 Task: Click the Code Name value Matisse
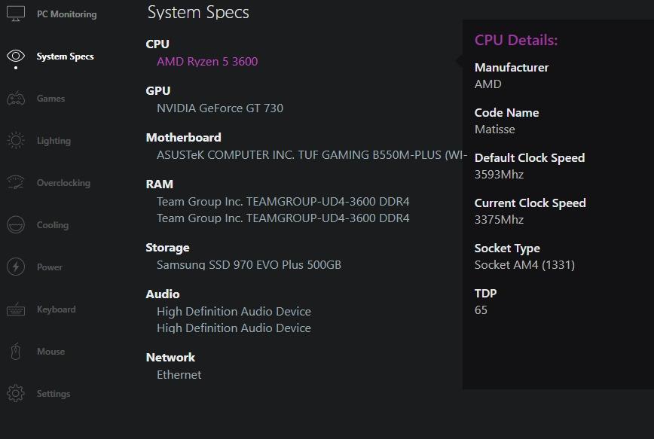point(495,130)
